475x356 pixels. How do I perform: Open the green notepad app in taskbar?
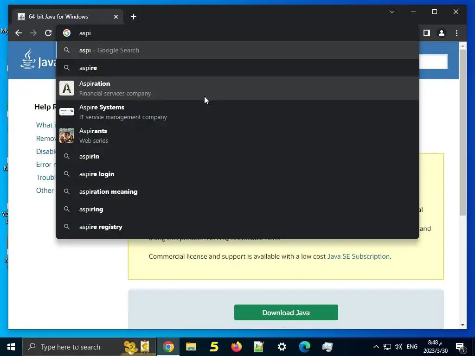(x=259, y=347)
